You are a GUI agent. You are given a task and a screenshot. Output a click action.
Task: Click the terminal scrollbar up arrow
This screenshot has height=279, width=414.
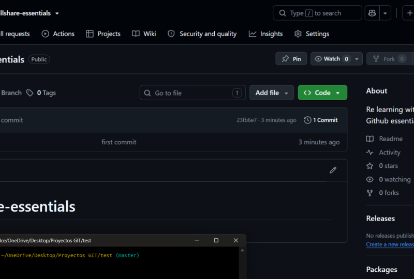[242, 250]
